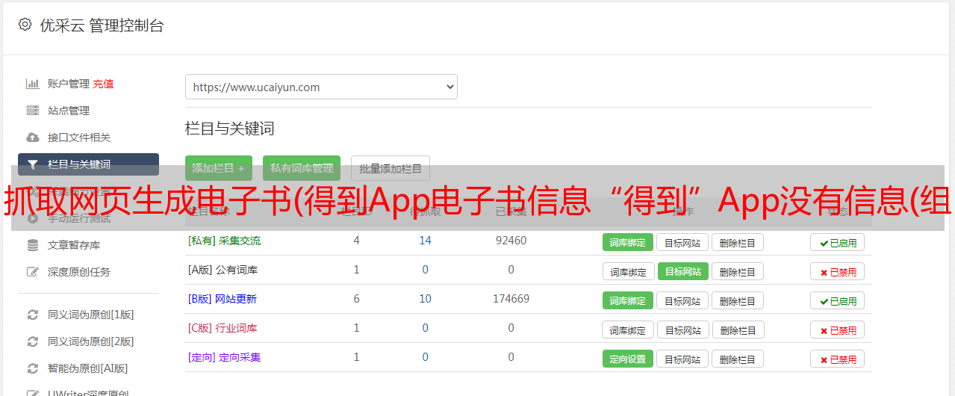This screenshot has width=955, height=396.
Task: Click refresh icon for 同义词伪原创[2版]
Action: [32, 341]
